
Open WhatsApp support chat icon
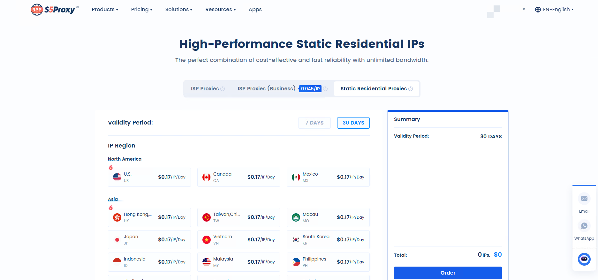coord(584,226)
